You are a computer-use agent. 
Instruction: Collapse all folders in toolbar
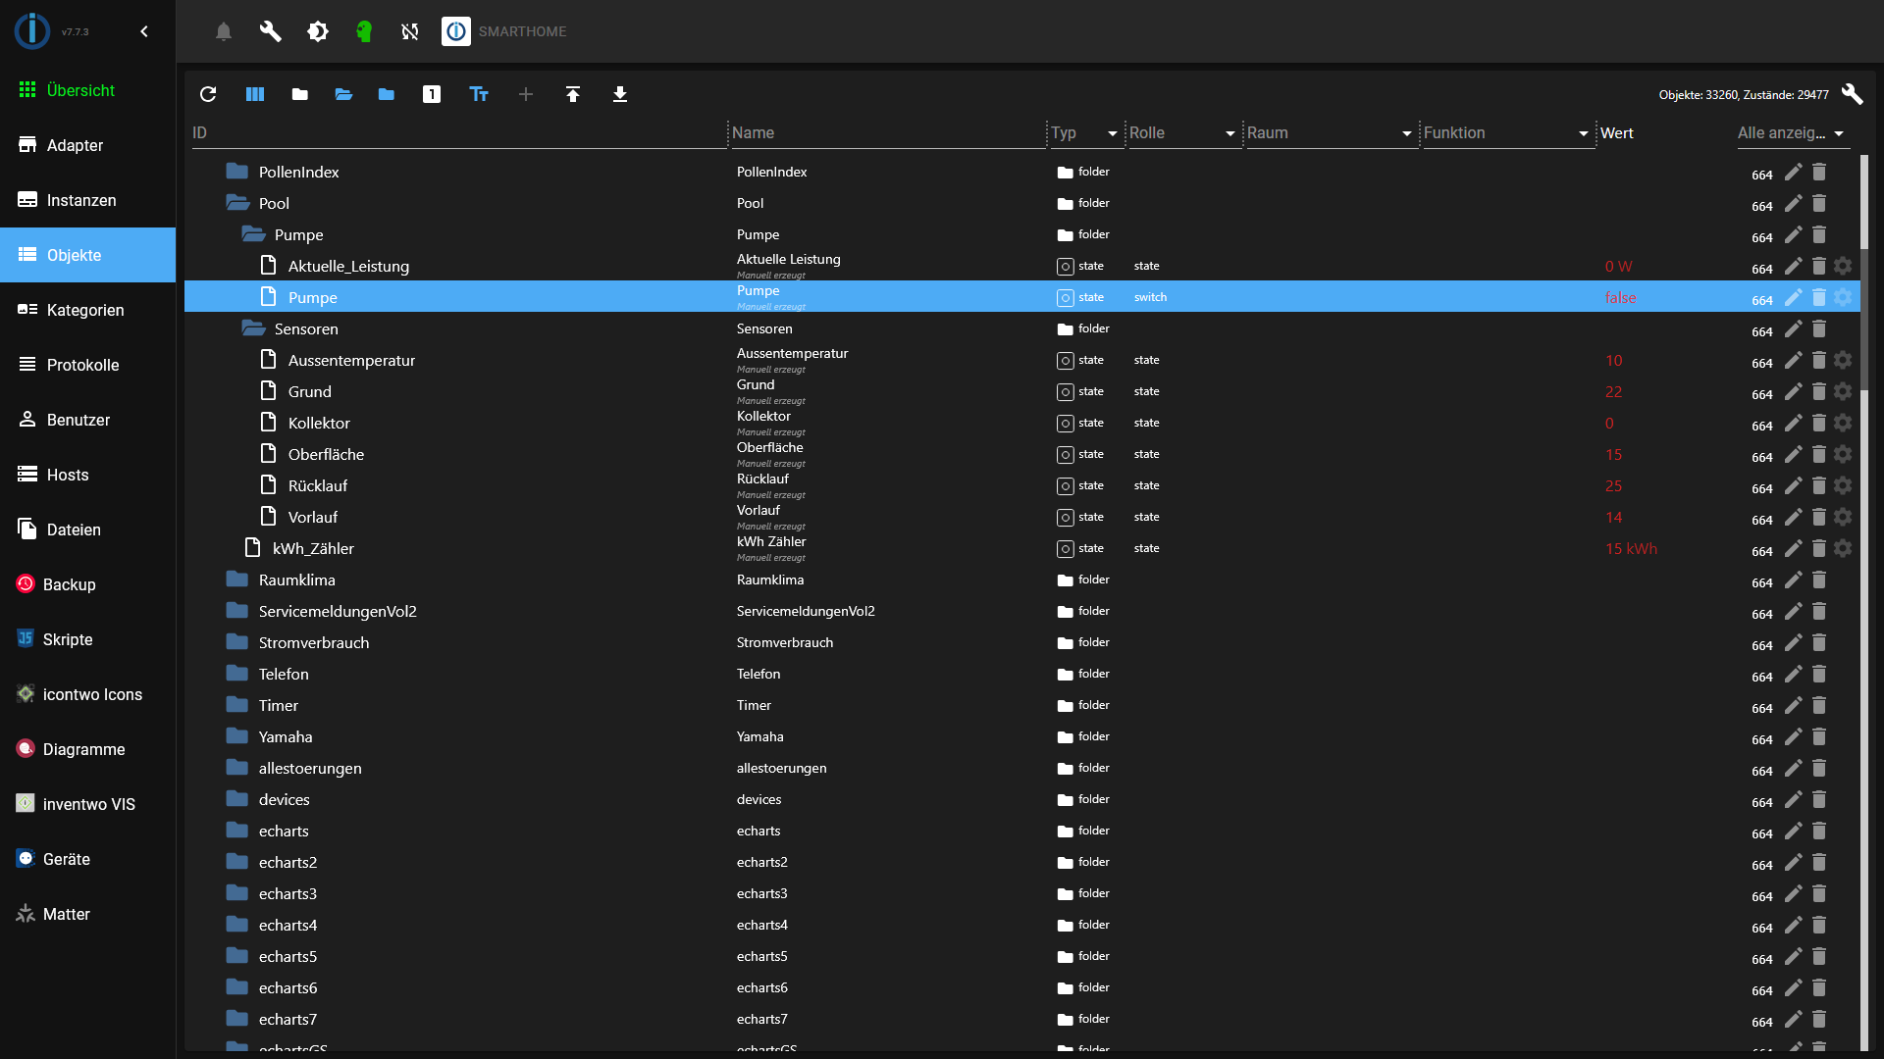300,94
